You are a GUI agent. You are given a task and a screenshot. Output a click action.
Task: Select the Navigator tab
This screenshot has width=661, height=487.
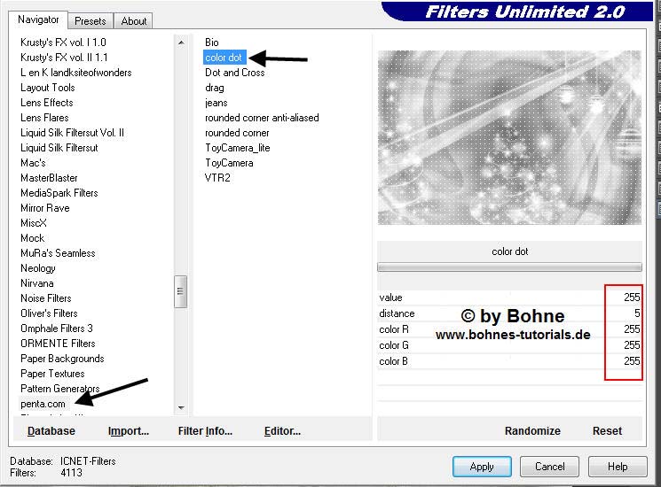coord(39,19)
